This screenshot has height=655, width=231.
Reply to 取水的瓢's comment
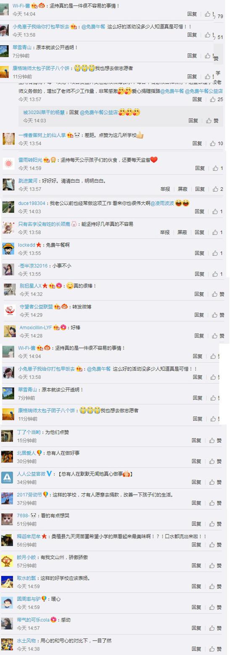(x=197, y=587)
